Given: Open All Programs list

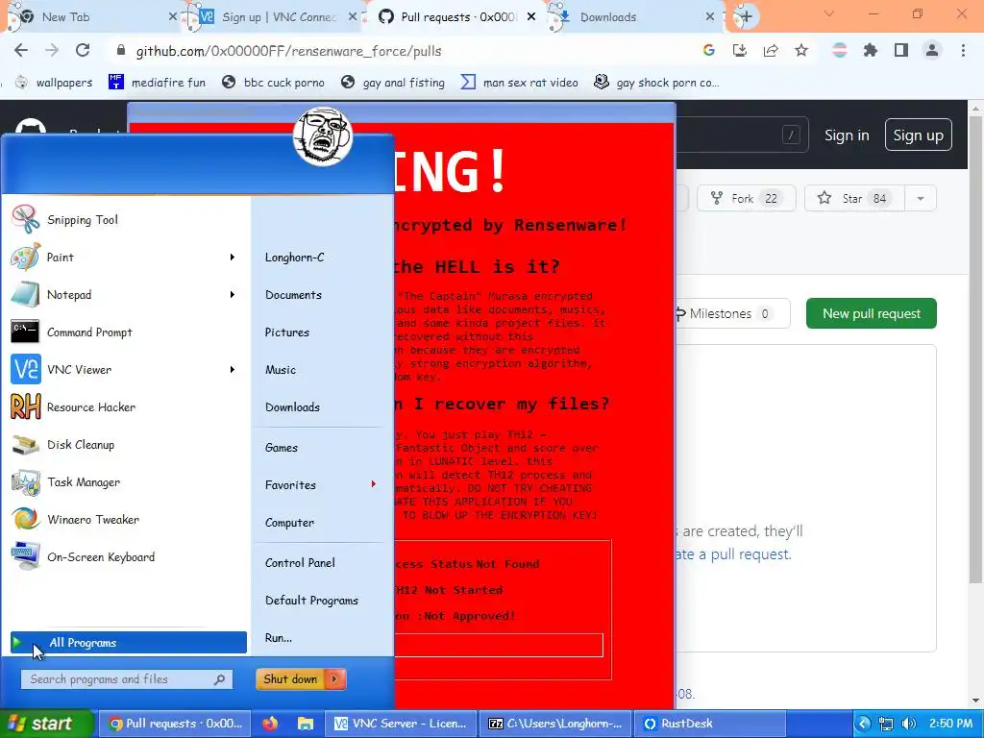Looking at the screenshot, I should coord(129,643).
